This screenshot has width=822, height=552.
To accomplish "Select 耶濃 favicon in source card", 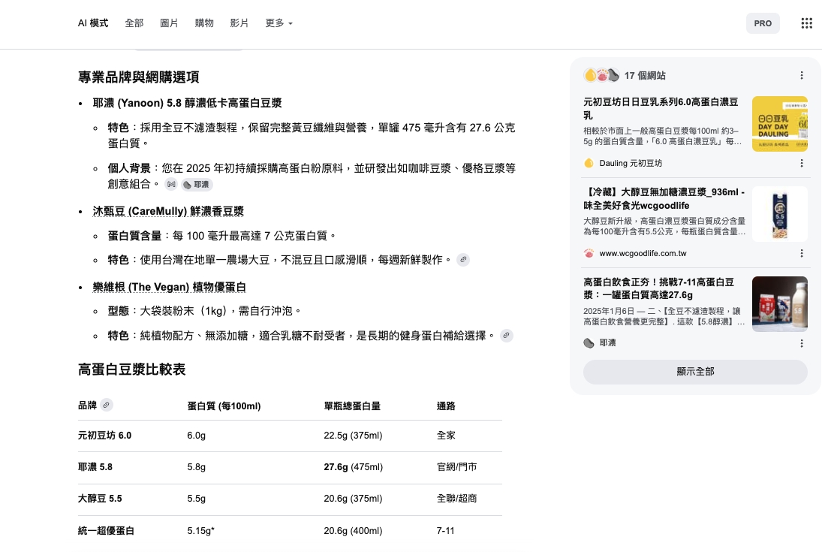I will click(589, 343).
